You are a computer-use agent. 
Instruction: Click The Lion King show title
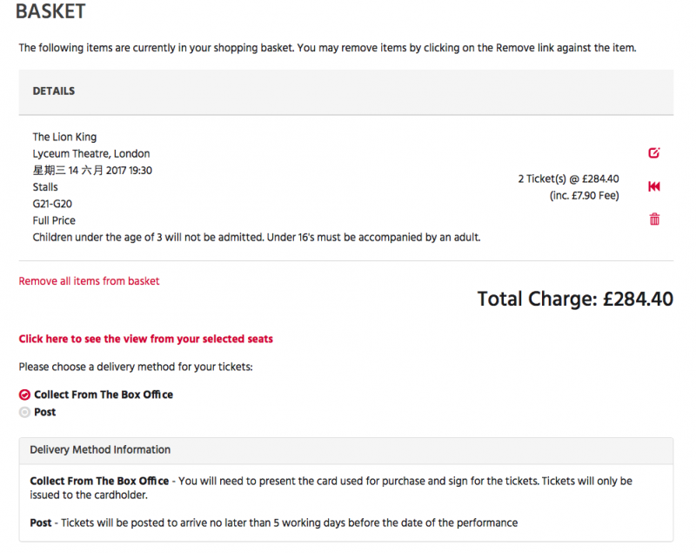tap(64, 137)
